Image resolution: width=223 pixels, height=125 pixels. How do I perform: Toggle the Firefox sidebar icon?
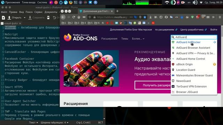click(x=161, y=17)
